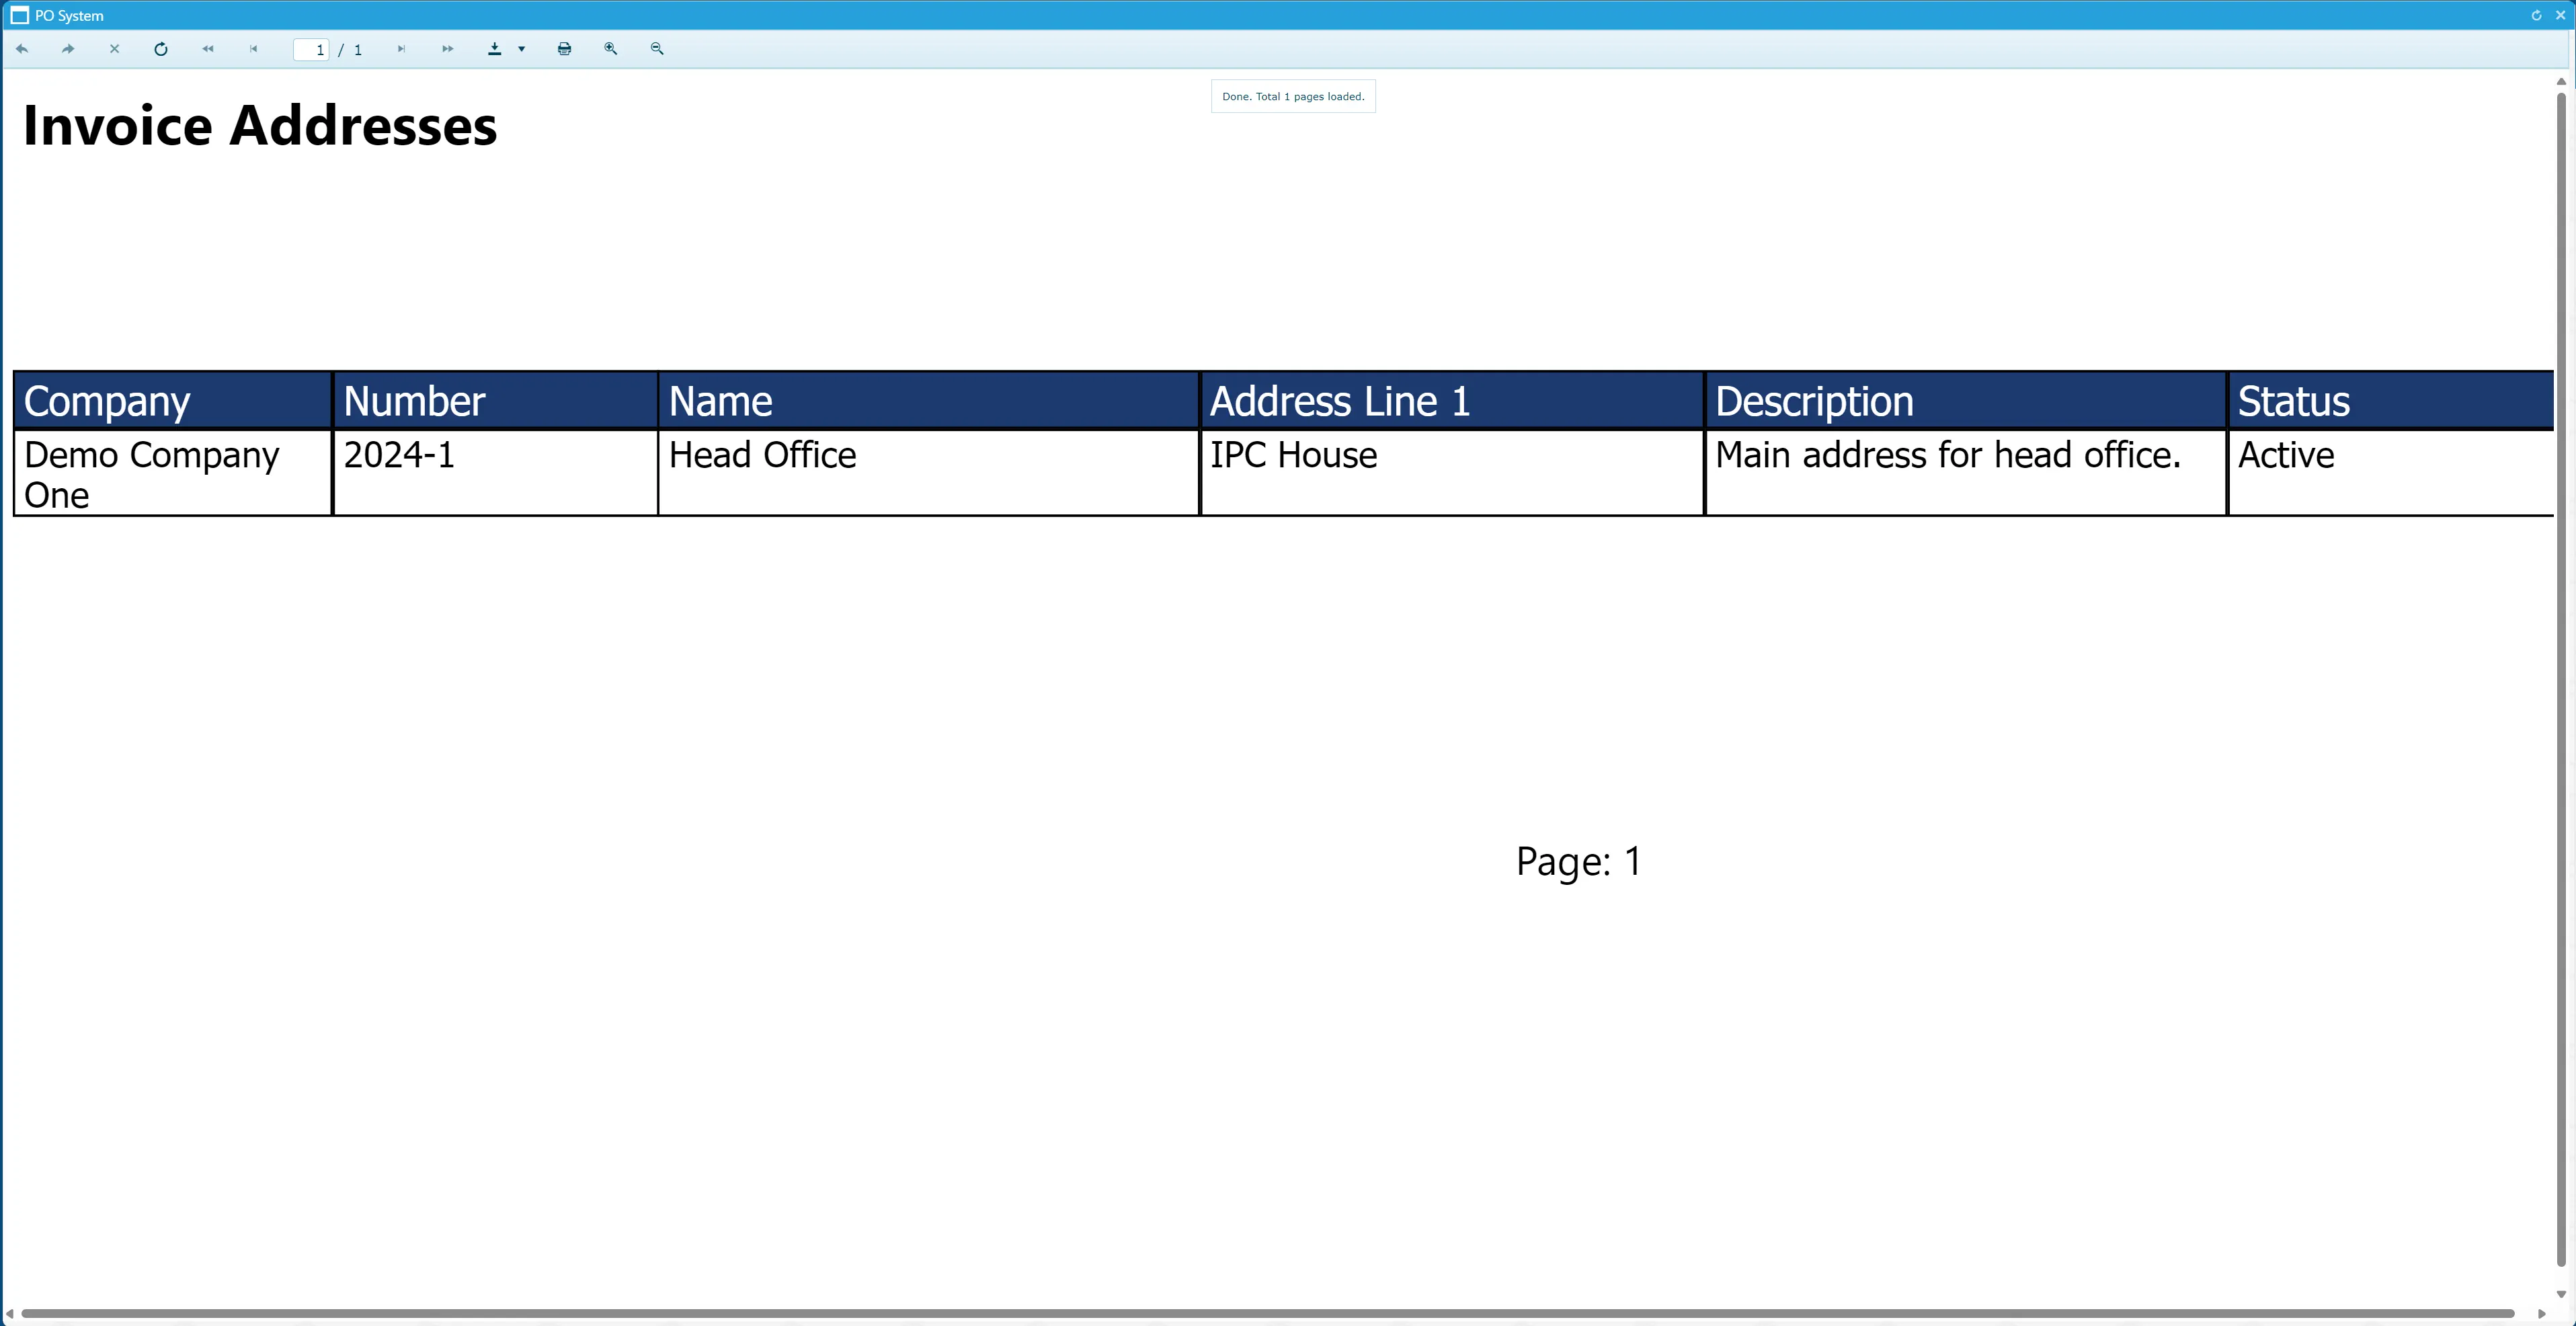Click the PO System window icon

pyautogui.click(x=19, y=15)
